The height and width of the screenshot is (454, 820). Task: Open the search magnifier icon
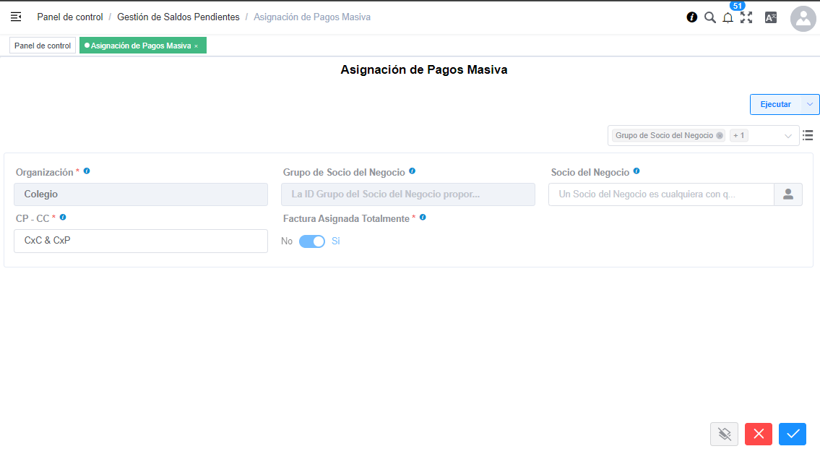pos(709,17)
